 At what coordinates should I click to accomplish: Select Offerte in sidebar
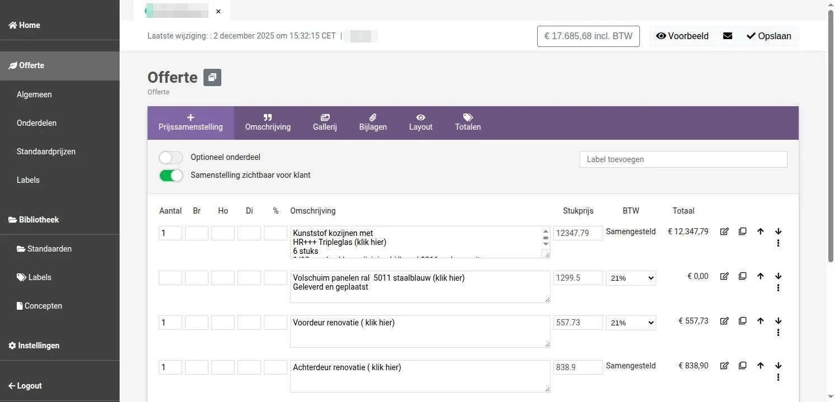click(60, 65)
